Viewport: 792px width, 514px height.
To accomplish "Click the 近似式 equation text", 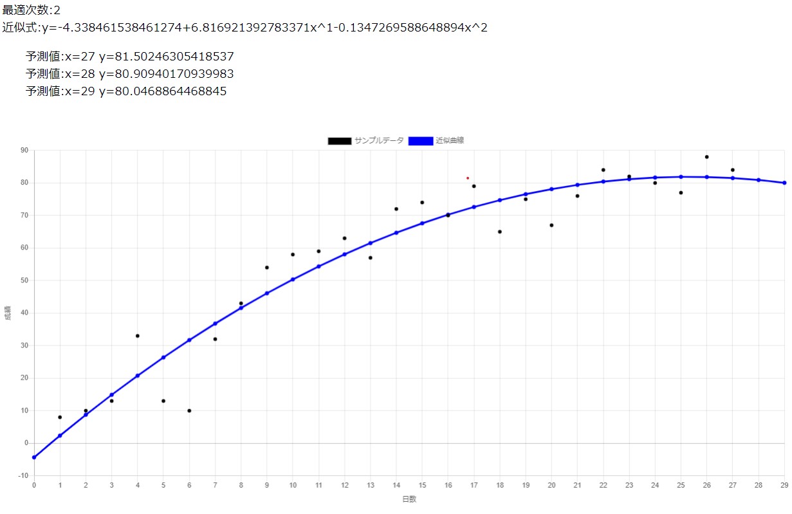I will pos(244,28).
